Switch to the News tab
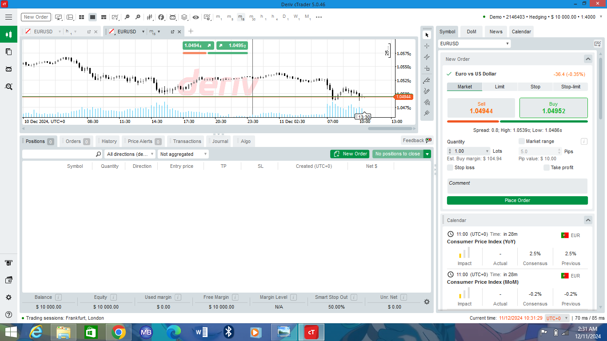This screenshot has width=607, height=341. [496, 32]
